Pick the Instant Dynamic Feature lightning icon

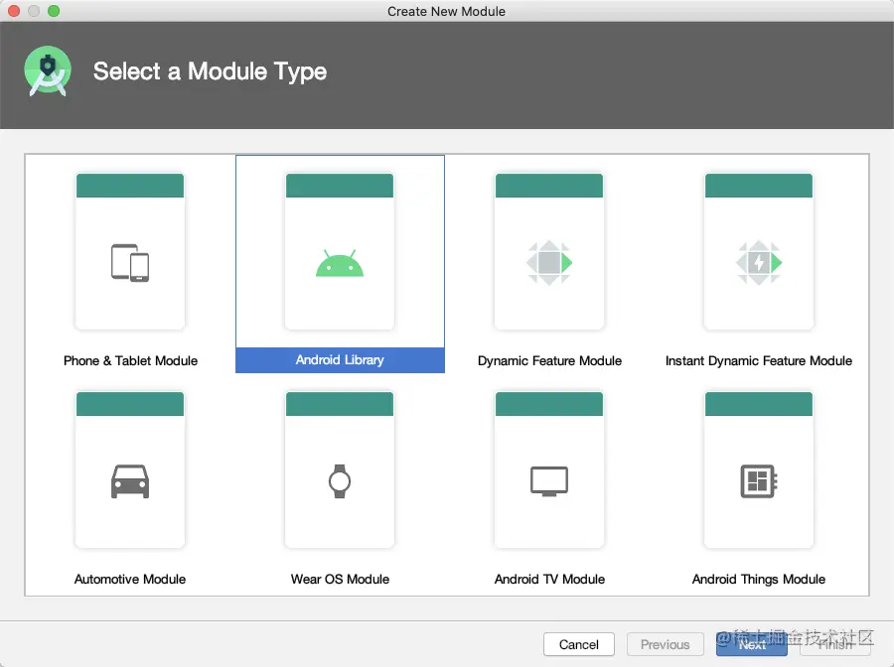(759, 263)
